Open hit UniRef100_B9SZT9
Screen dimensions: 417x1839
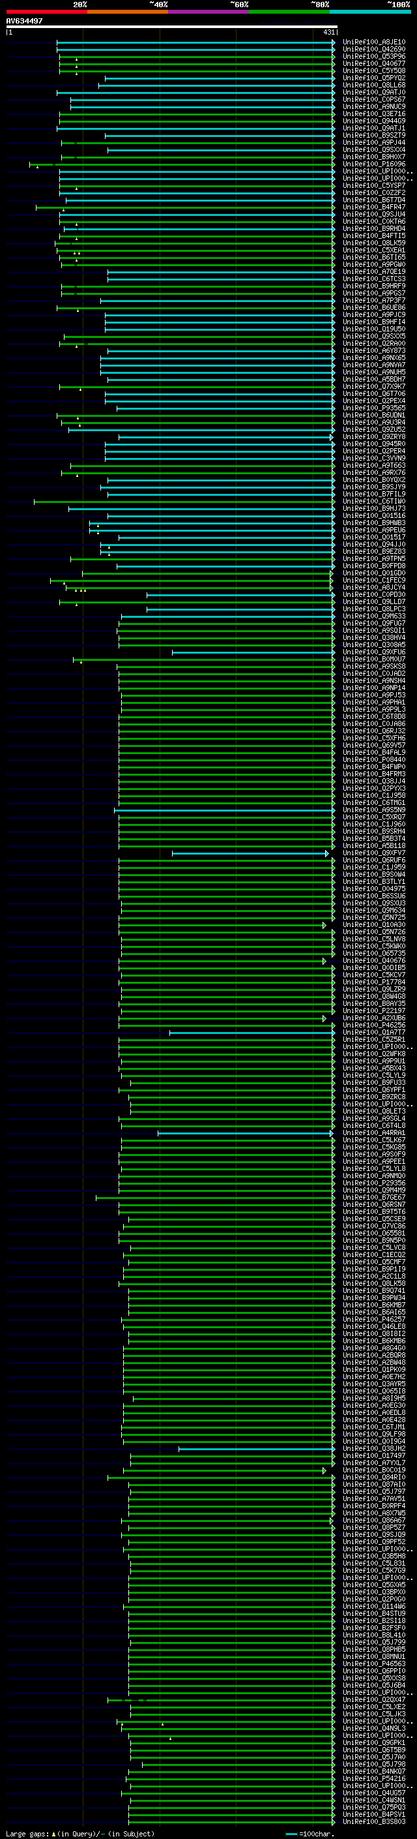[374, 135]
